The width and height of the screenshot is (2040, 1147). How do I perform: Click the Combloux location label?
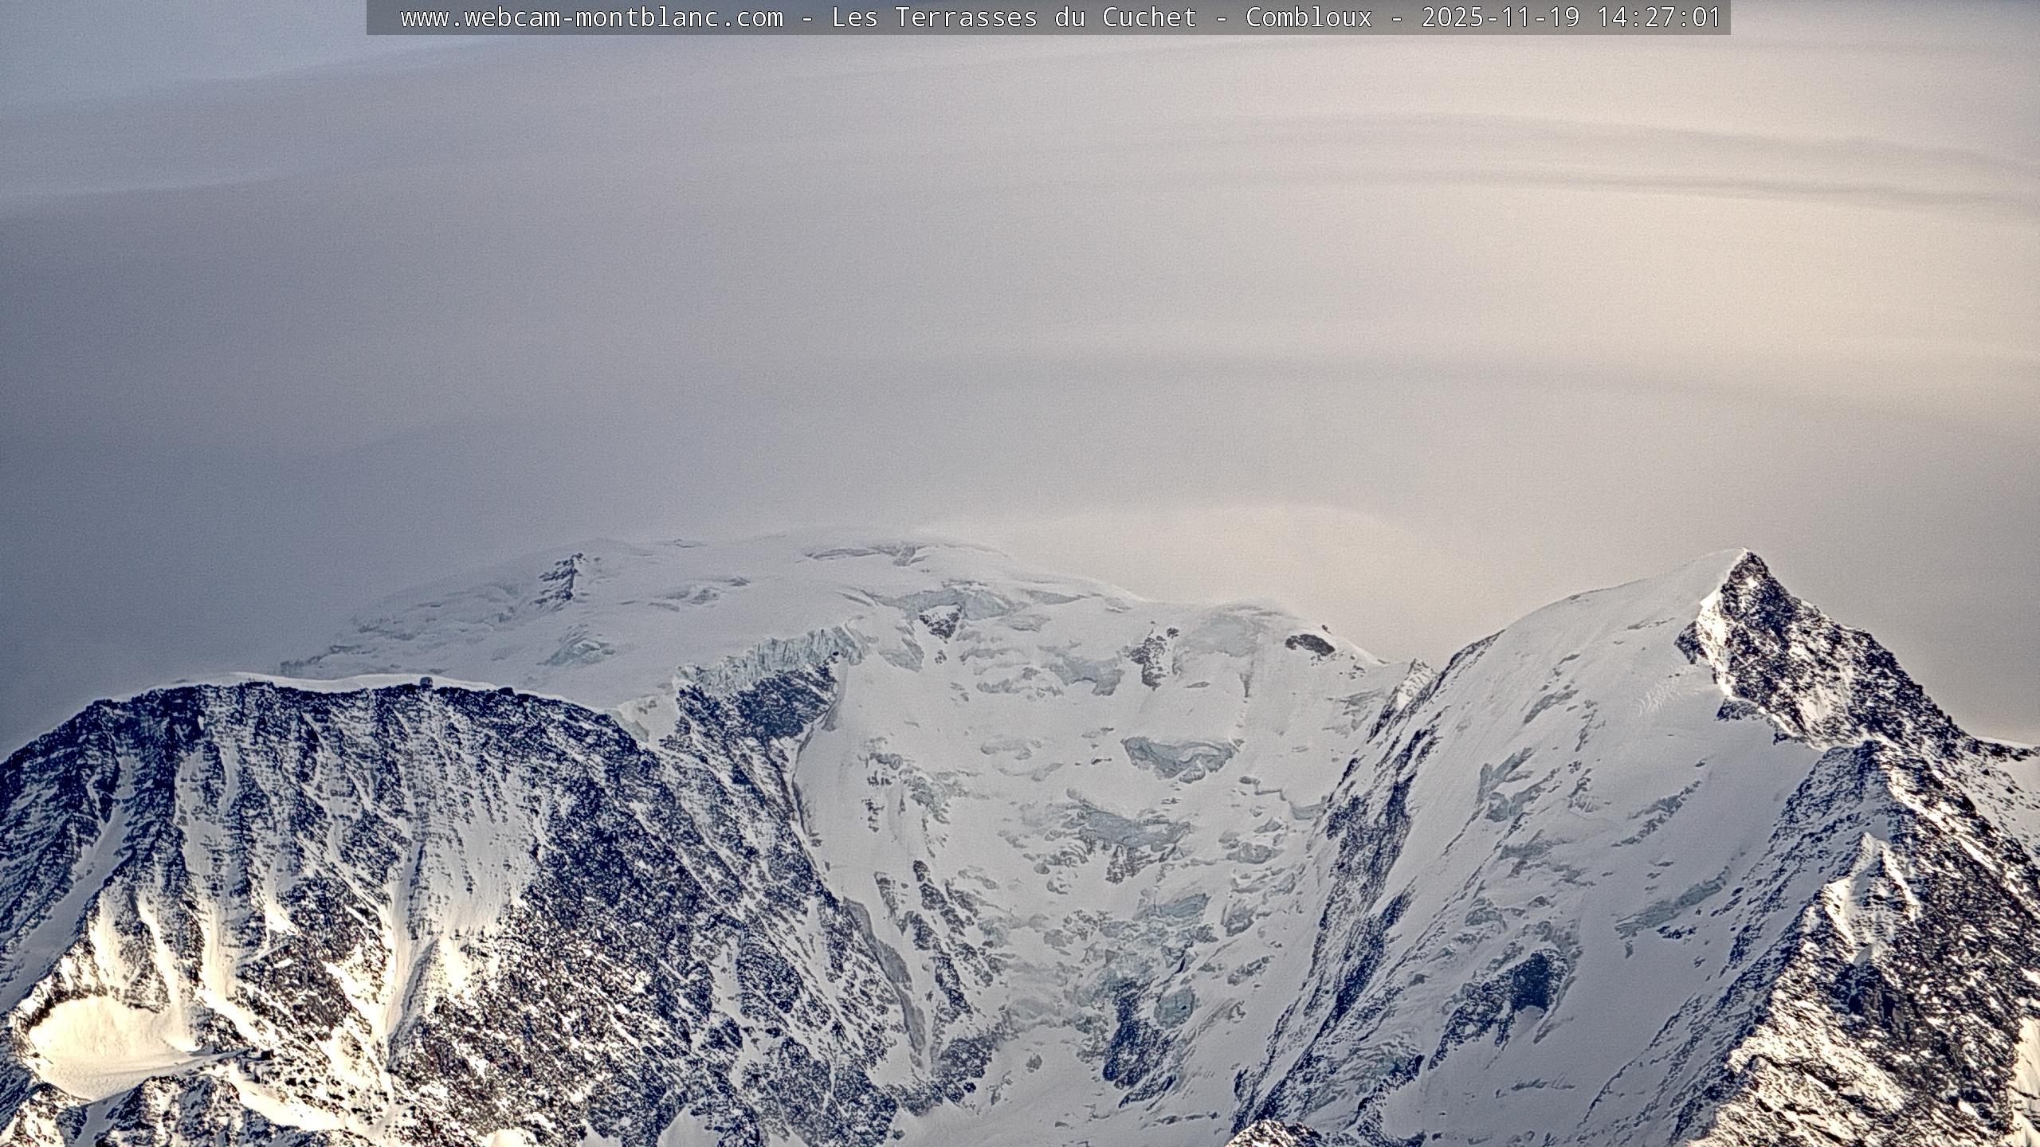(1308, 18)
